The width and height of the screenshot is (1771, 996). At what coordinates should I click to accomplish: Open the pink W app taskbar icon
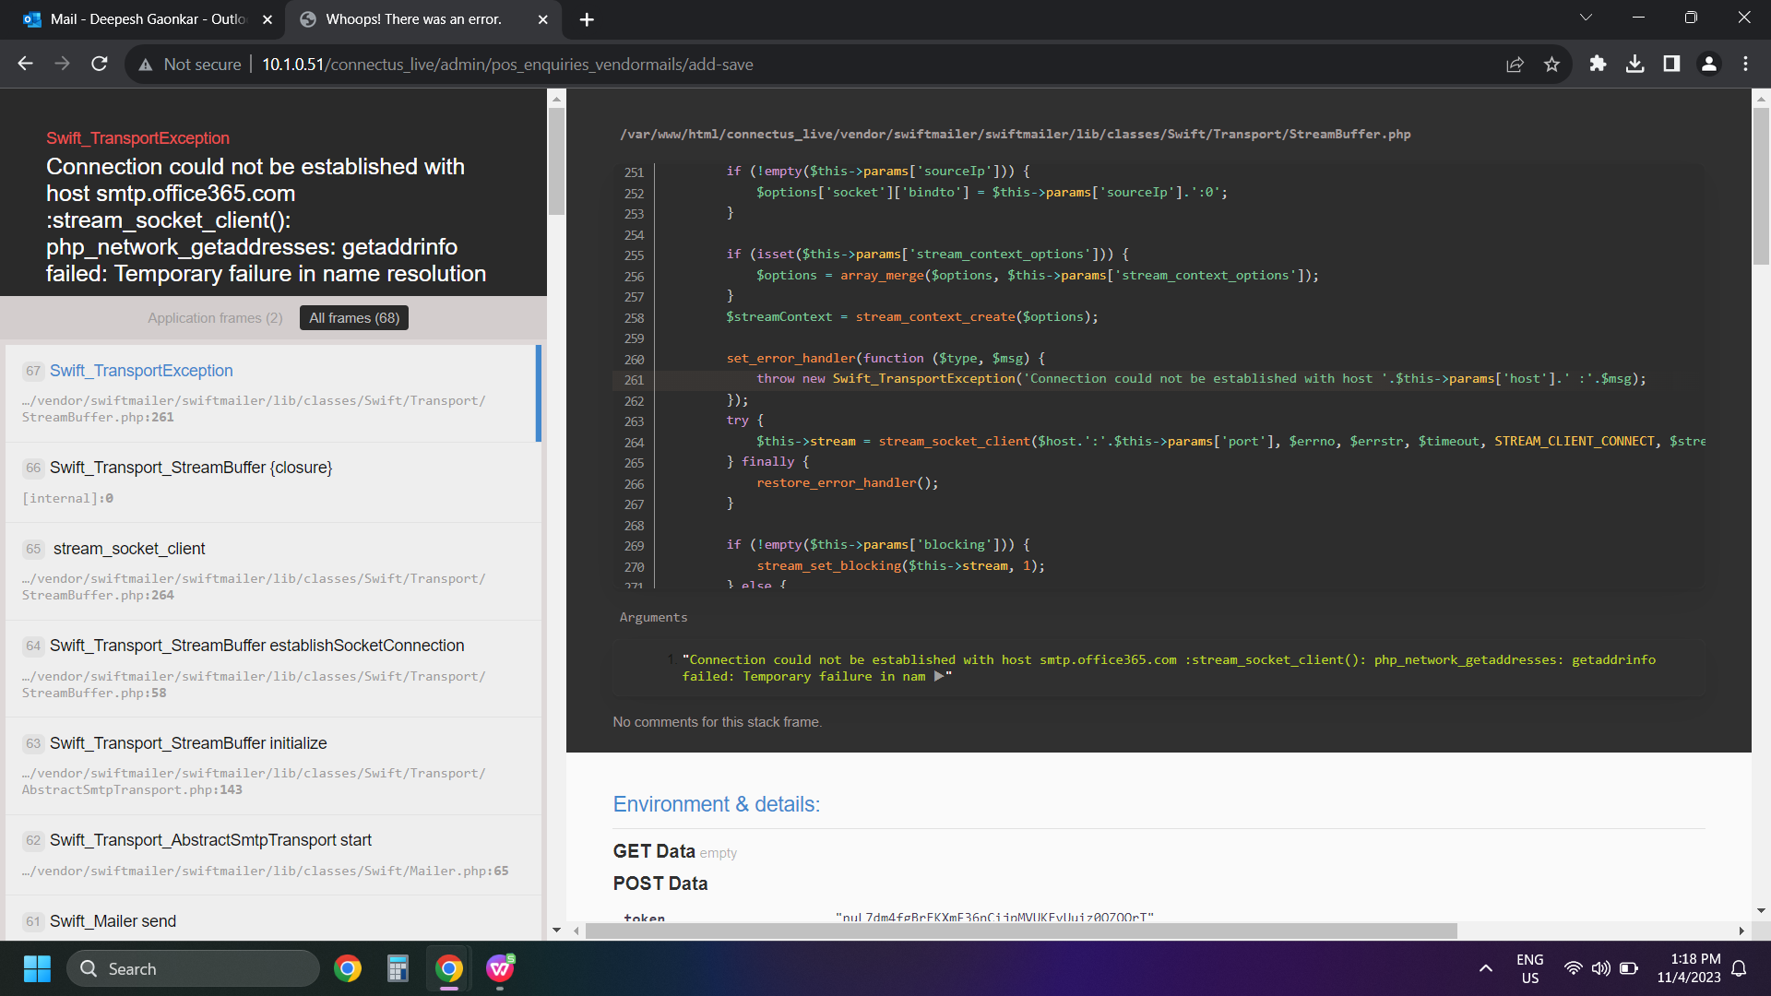pyautogui.click(x=500, y=968)
